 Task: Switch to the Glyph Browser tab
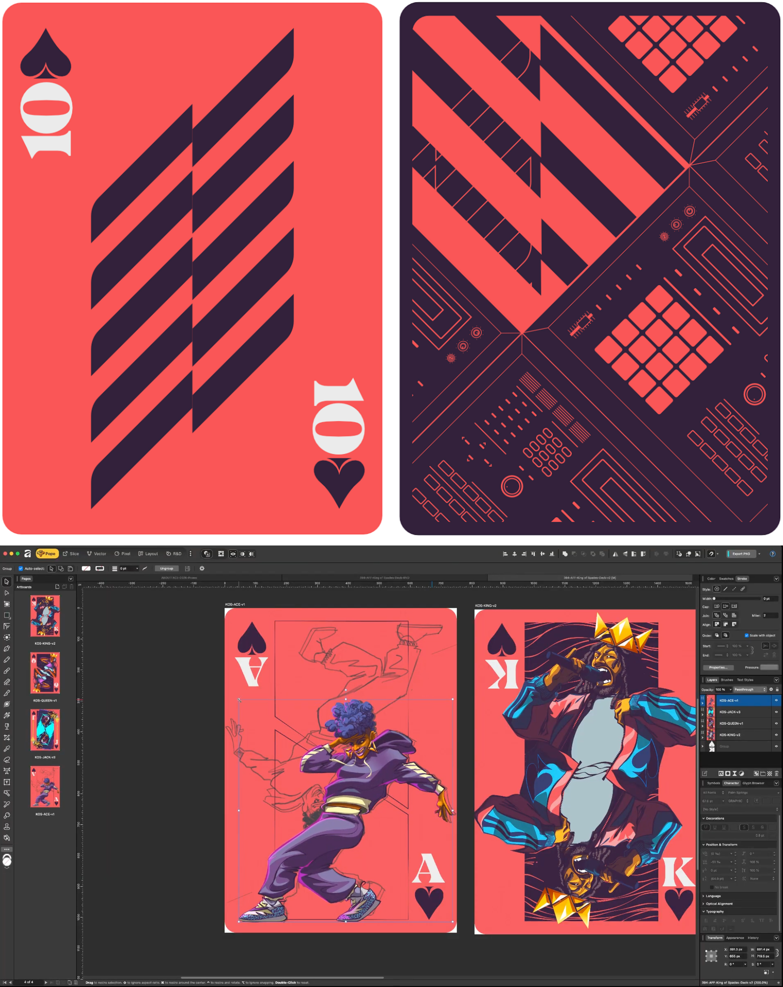click(753, 783)
